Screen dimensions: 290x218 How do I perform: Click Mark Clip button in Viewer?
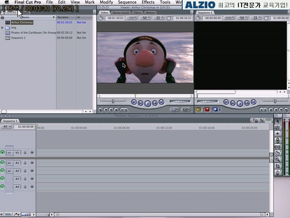(x=106, y=110)
